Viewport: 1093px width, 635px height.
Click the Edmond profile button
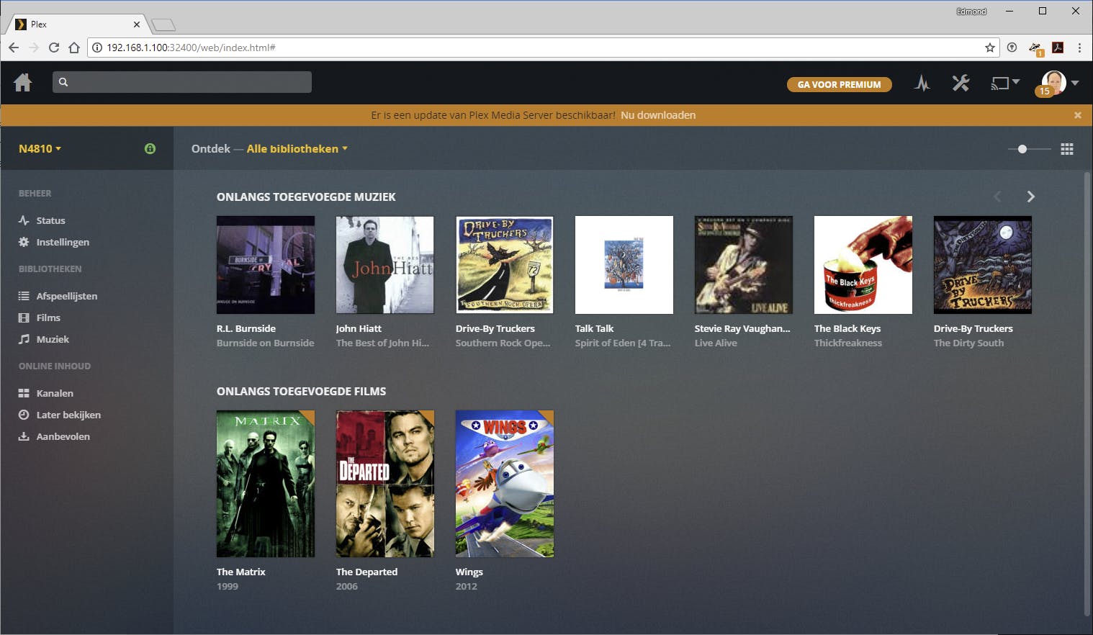pyautogui.click(x=971, y=12)
